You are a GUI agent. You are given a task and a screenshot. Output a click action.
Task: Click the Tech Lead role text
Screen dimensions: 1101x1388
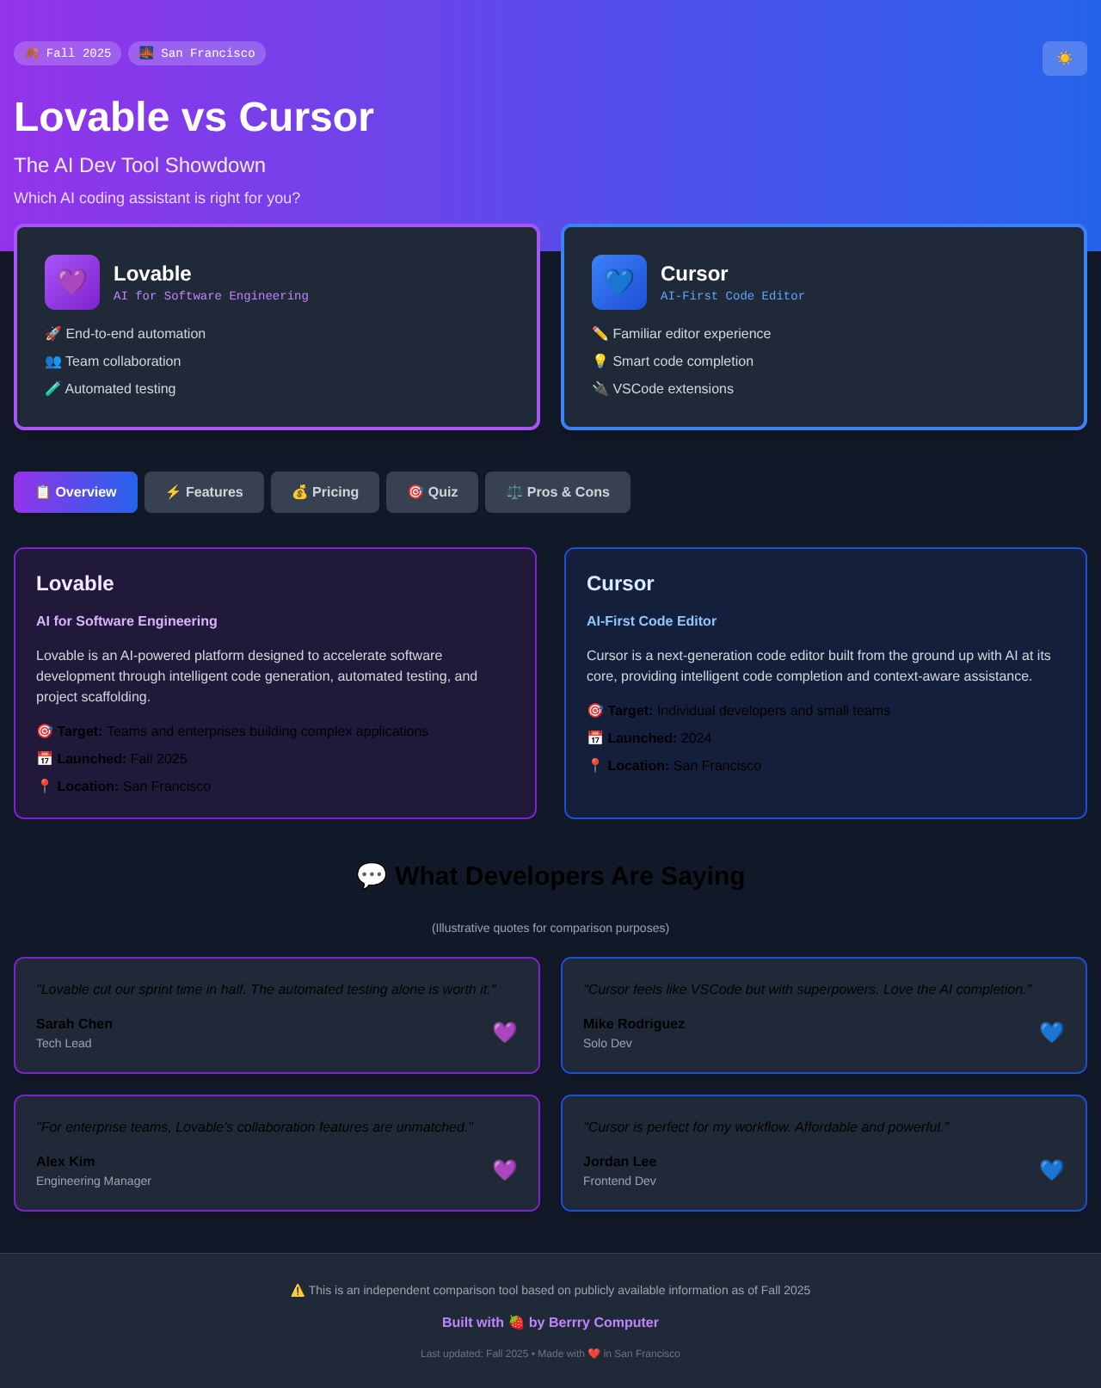point(64,1043)
